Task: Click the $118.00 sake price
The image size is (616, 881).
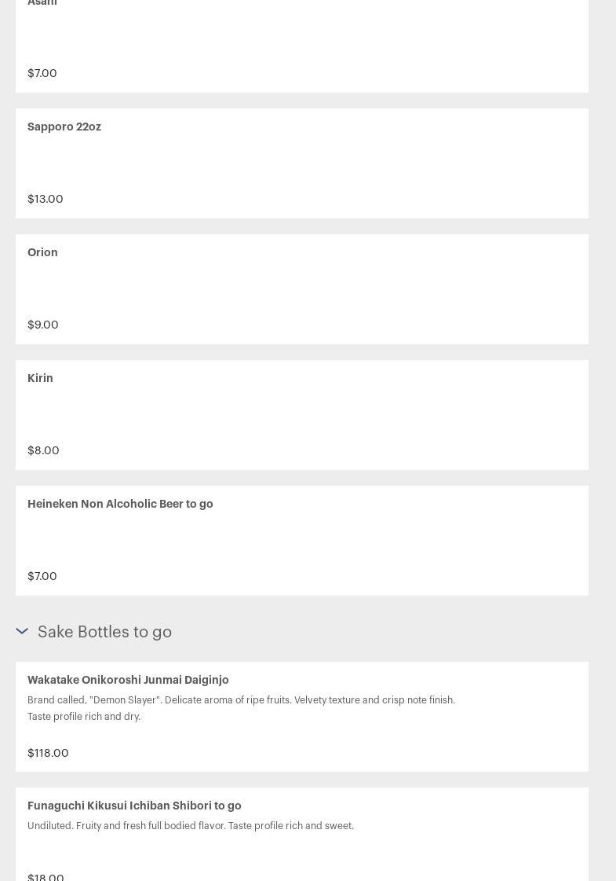Action: tap(48, 753)
